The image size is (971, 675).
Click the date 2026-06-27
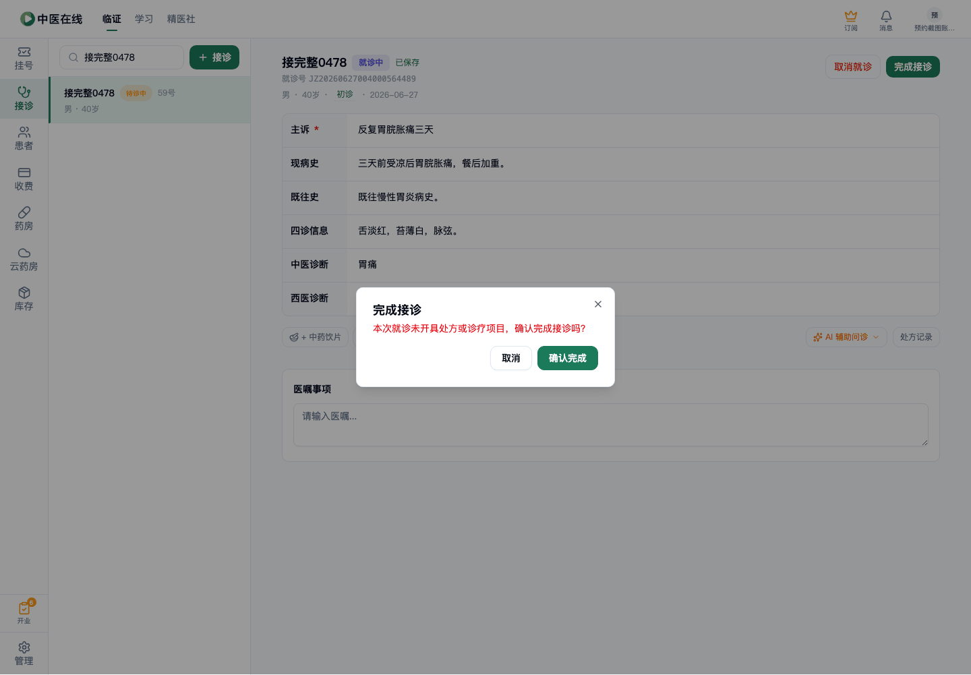tap(394, 95)
